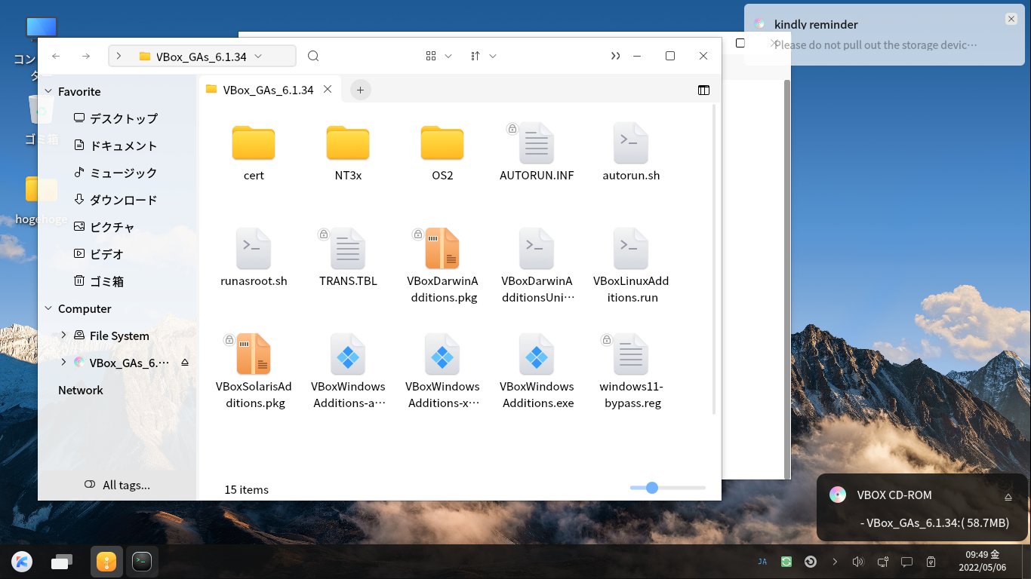Image resolution: width=1031 pixels, height=579 pixels.
Task: Open the terminal from the taskbar
Action: [142, 562]
